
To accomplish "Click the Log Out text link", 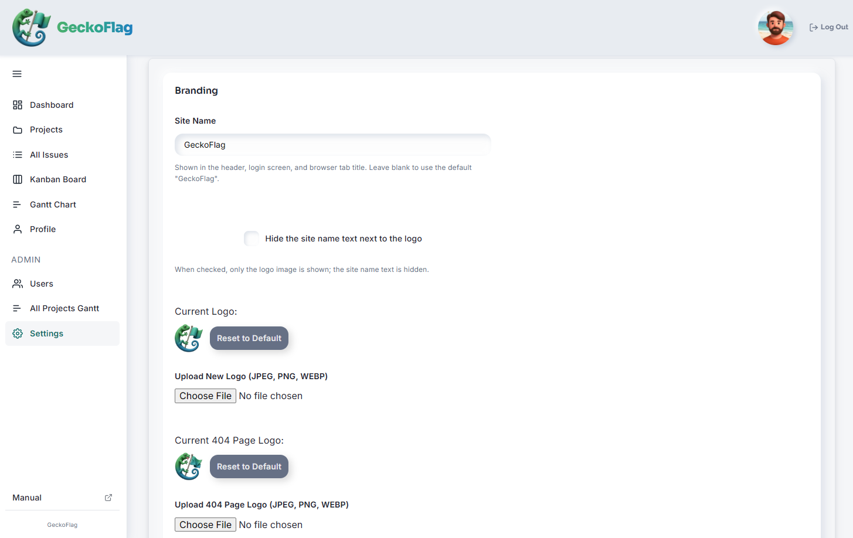I will click(834, 27).
